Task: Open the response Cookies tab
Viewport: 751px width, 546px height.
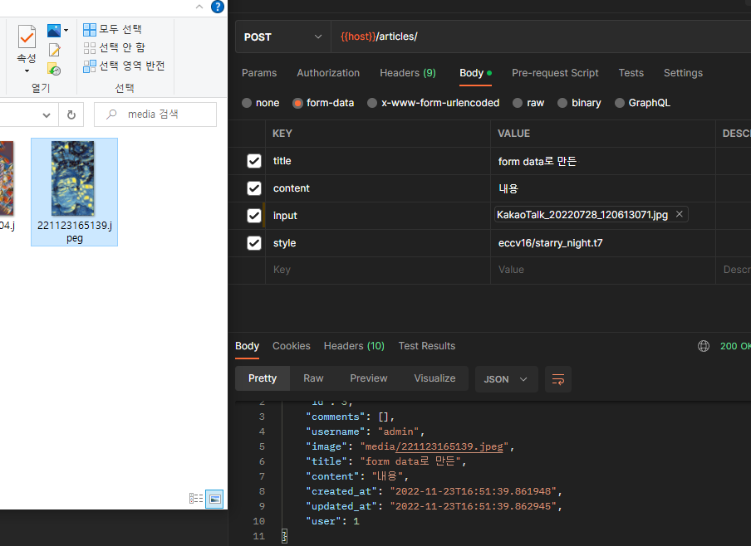Action: point(292,345)
